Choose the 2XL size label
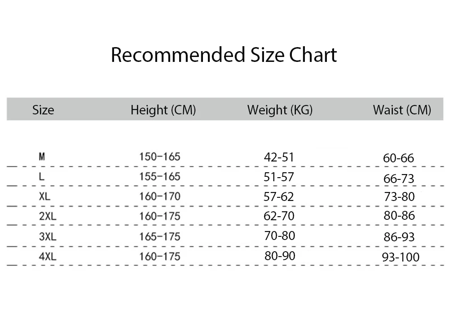The image size is (449, 314). tap(48, 216)
